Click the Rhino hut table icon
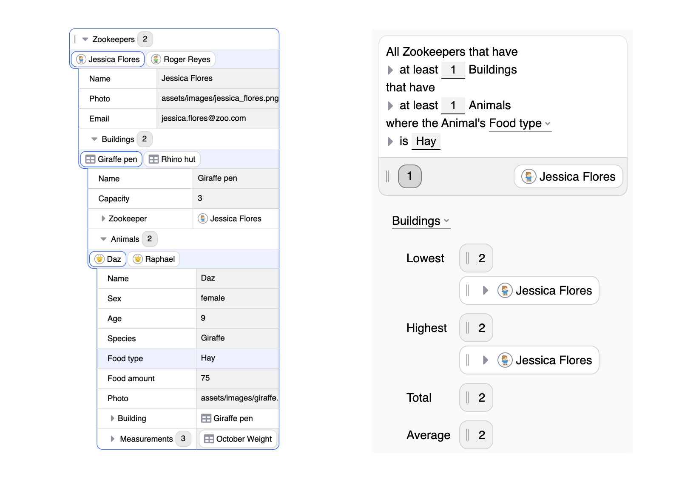699x482 pixels. click(153, 159)
